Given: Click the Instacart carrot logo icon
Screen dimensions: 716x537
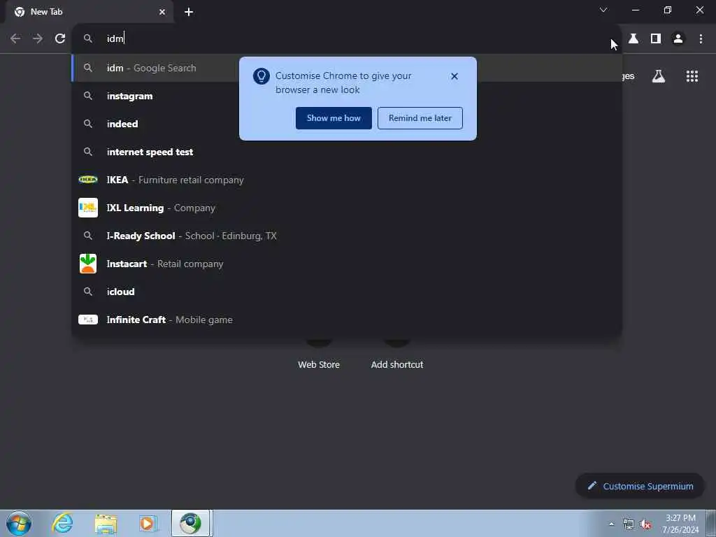Looking at the screenshot, I should (88, 264).
